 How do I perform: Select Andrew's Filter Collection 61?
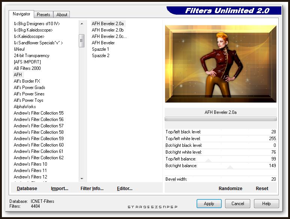coord(39,151)
